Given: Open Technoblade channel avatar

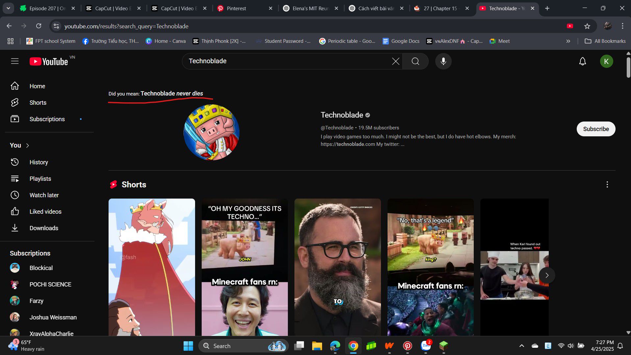Looking at the screenshot, I should click(x=211, y=132).
